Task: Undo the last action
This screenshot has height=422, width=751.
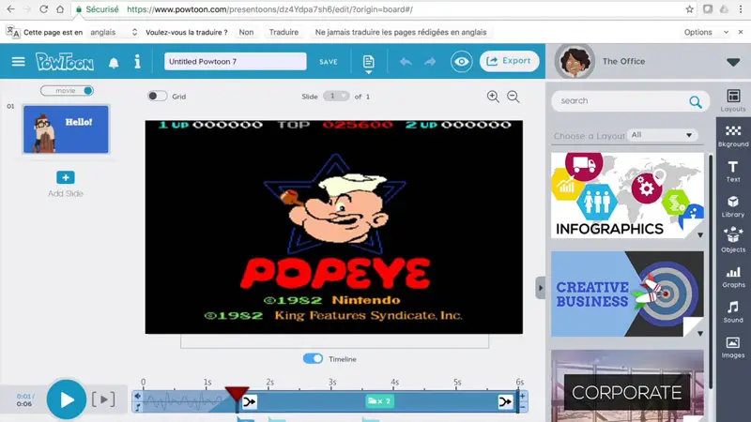Action: click(406, 62)
